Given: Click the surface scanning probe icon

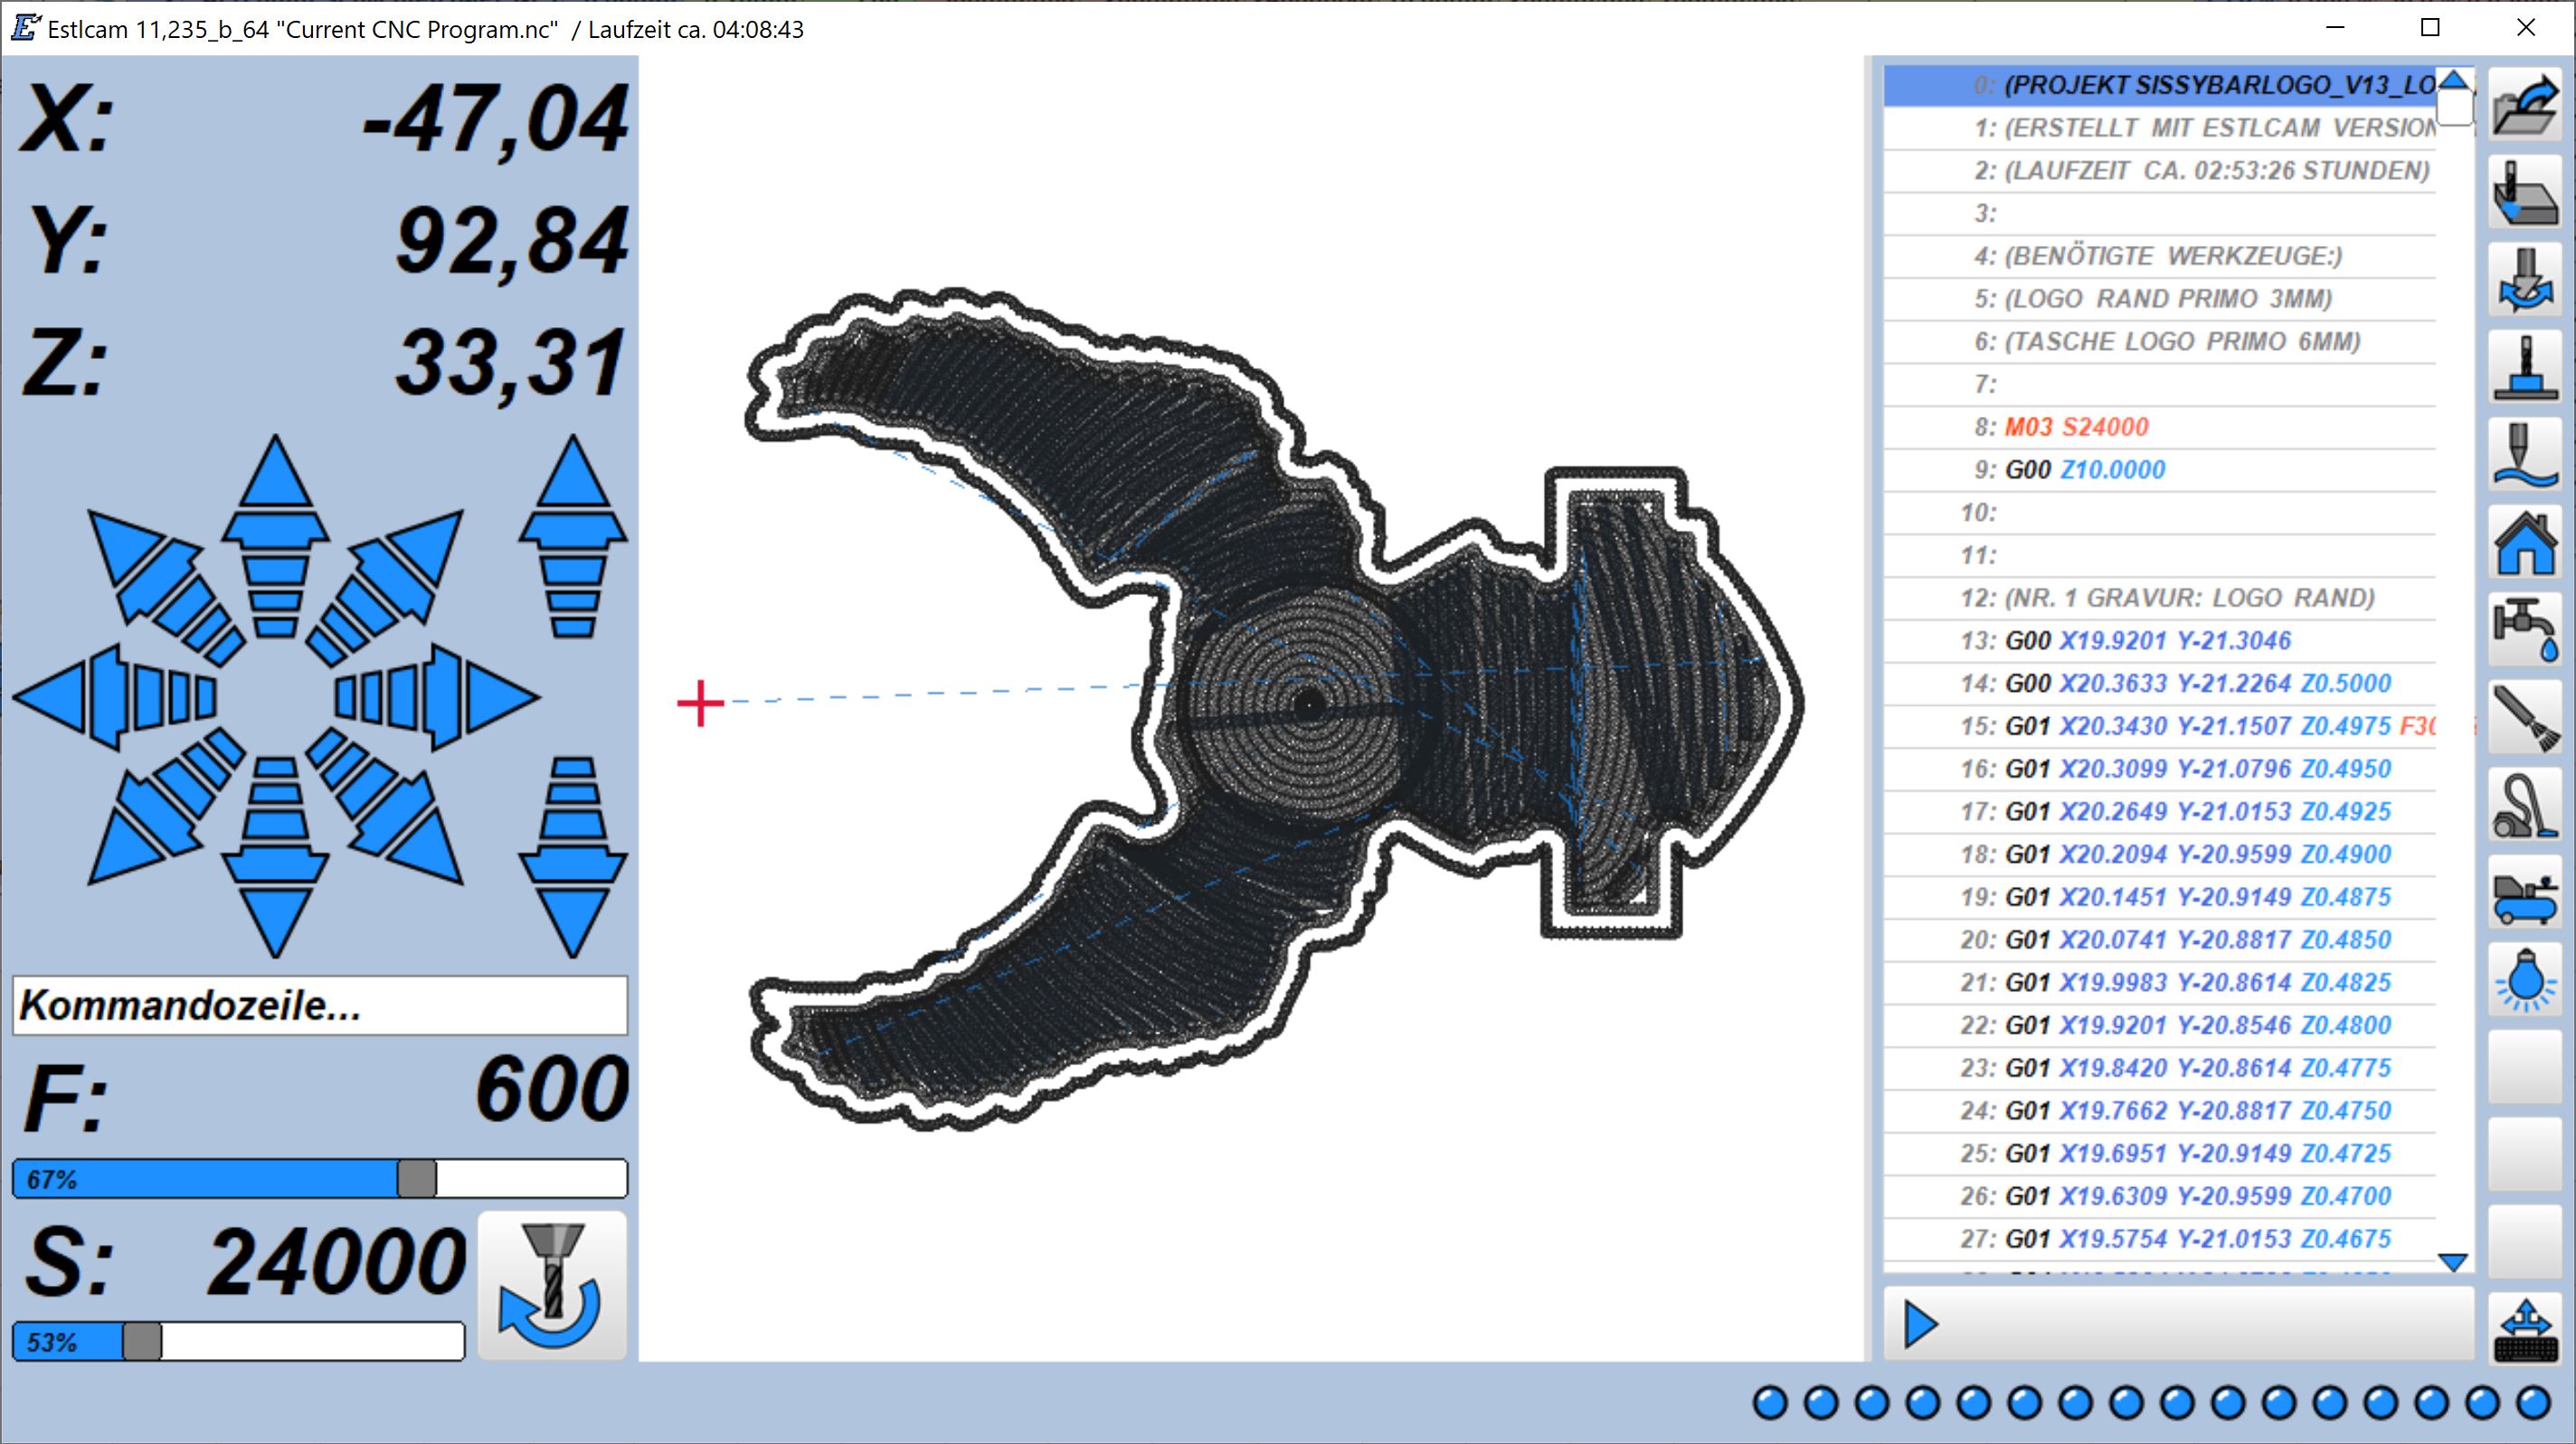Looking at the screenshot, I should (2524, 454).
